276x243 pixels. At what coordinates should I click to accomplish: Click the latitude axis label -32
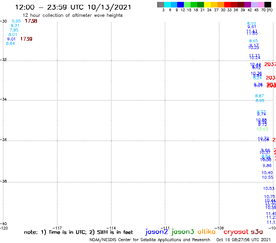point(3,60)
